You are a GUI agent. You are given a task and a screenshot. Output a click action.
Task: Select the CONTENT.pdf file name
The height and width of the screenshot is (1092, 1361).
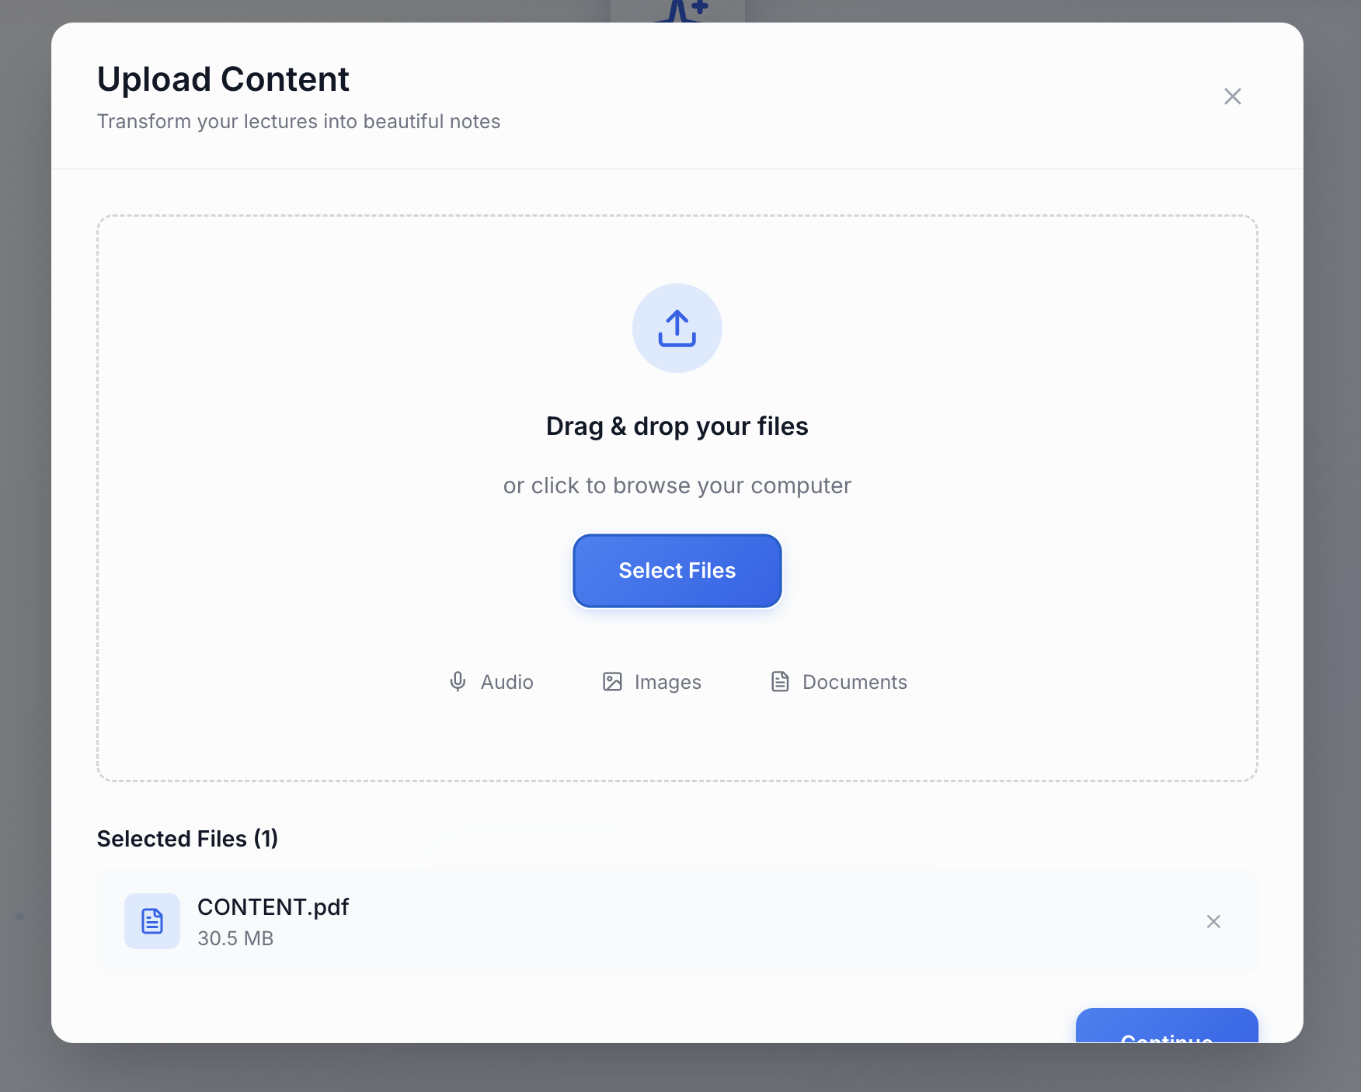273,907
